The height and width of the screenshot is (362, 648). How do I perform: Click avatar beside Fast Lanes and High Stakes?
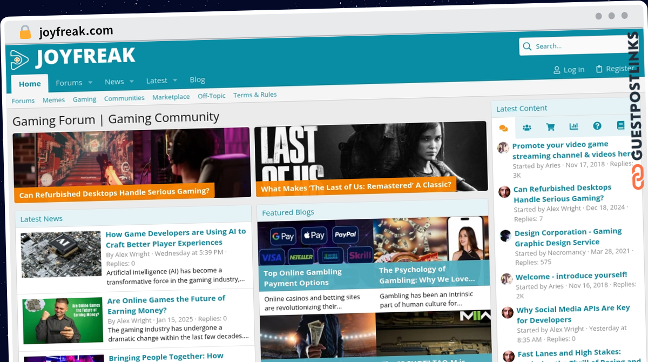[509, 356]
